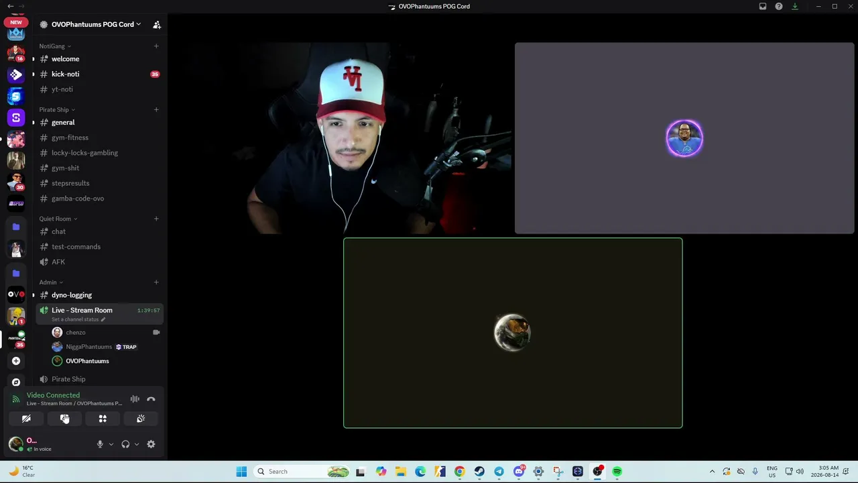Create channel in Quiet Room category
Screen dimensions: 858x483
click(x=156, y=219)
